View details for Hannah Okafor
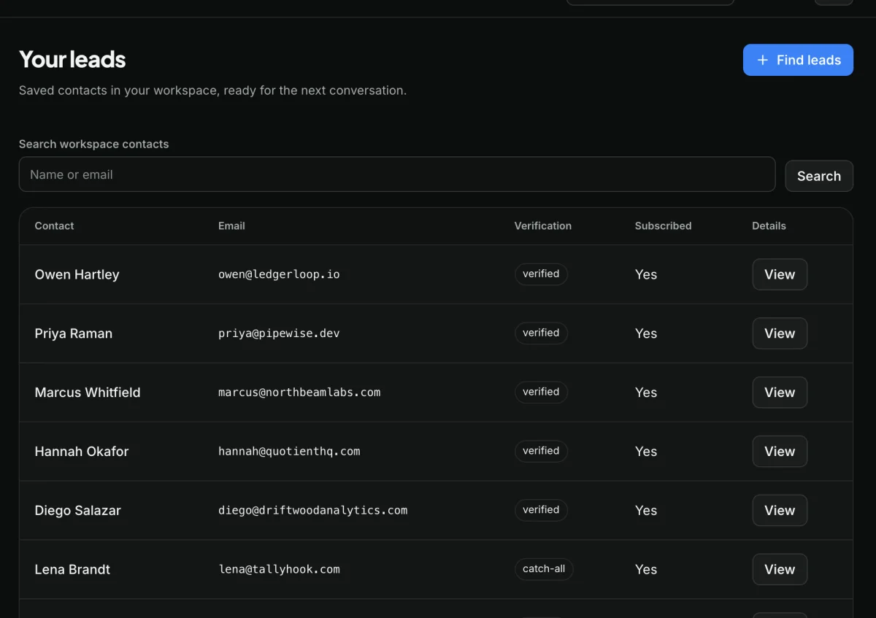 (x=780, y=452)
